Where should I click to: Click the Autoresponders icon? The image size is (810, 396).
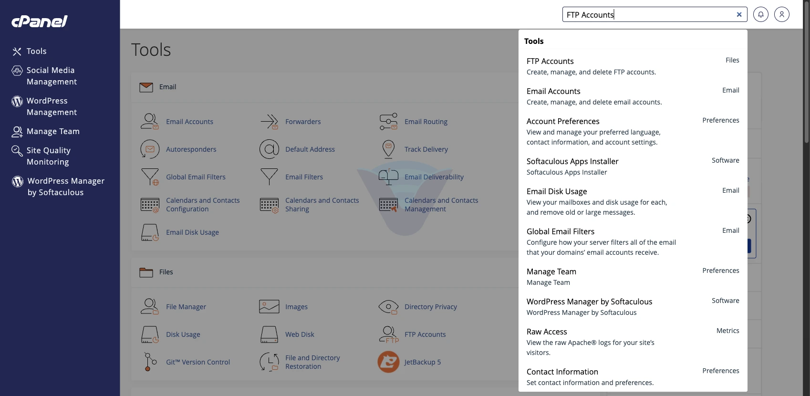pyautogui.click(x=150, y=149)
